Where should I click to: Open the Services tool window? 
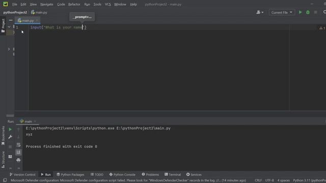(194, 175)
